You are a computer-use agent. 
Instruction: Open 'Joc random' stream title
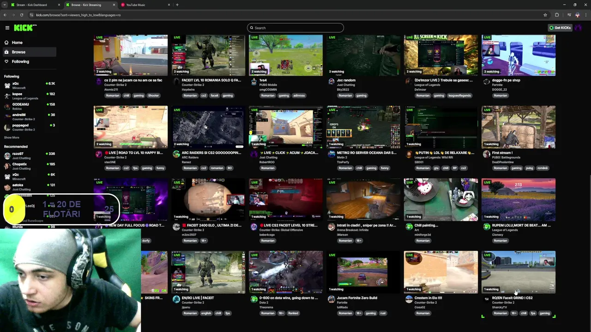346,80
